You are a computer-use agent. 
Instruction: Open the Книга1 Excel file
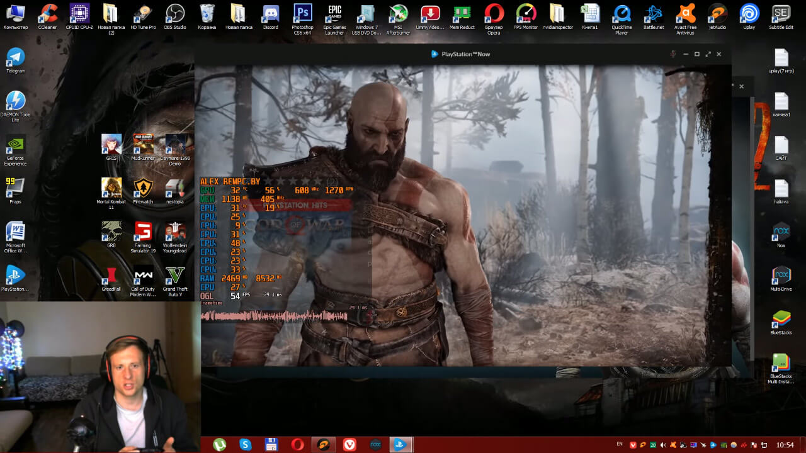pyautogui.click(x=590, y=17)
